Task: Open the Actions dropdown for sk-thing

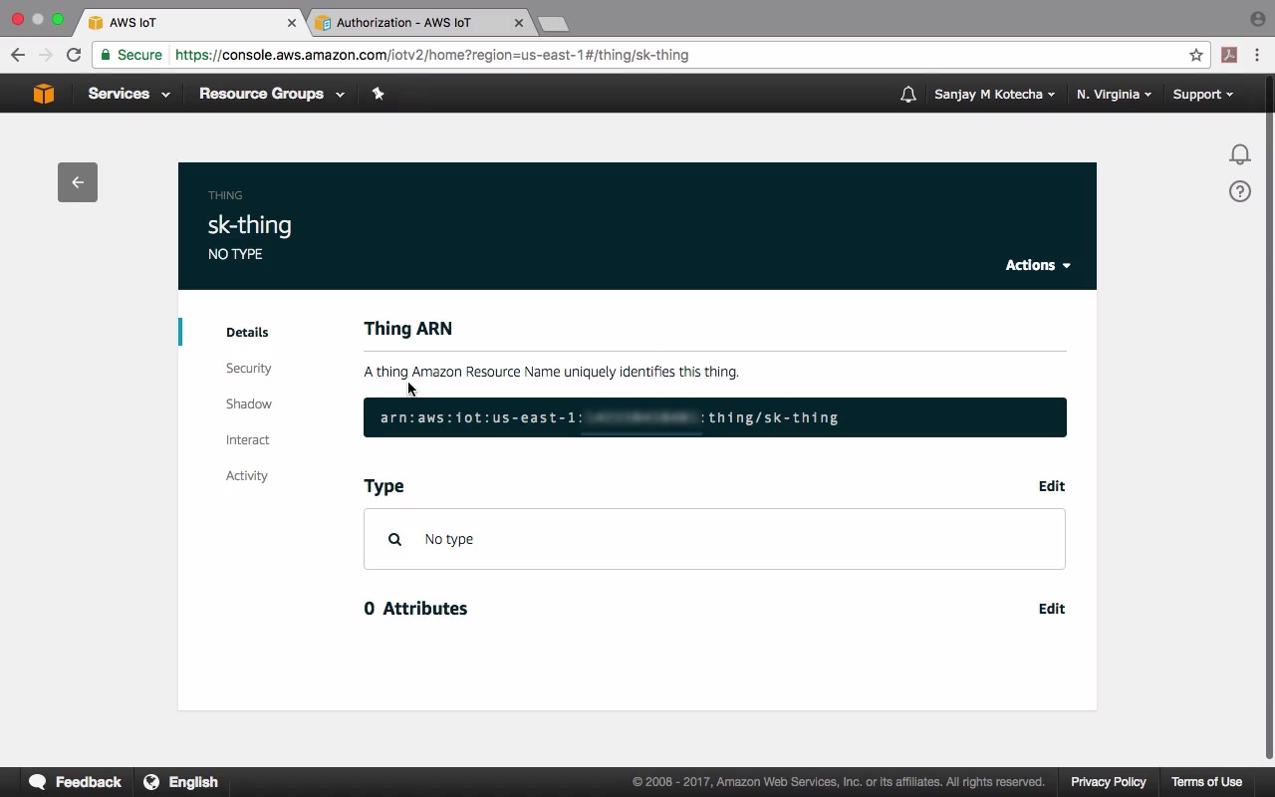Action: click(1038, 265)
